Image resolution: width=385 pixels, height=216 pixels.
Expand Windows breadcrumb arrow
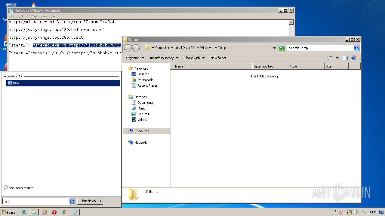(216, 48)
